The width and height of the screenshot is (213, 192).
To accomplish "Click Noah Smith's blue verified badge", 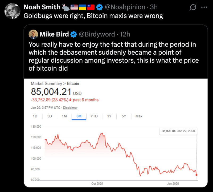I will pyautogui.click(x=100, y=7).
